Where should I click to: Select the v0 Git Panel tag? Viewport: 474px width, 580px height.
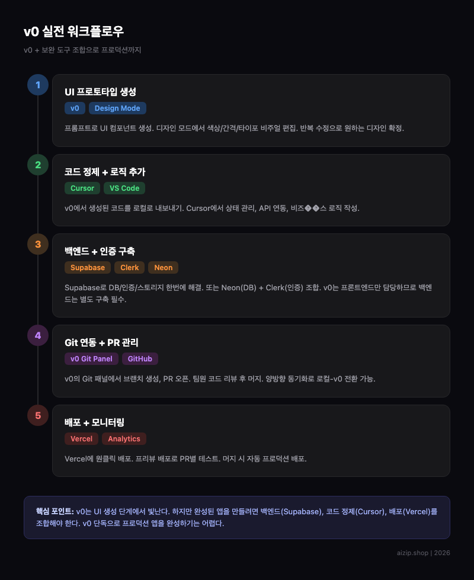tap(91, 359)
